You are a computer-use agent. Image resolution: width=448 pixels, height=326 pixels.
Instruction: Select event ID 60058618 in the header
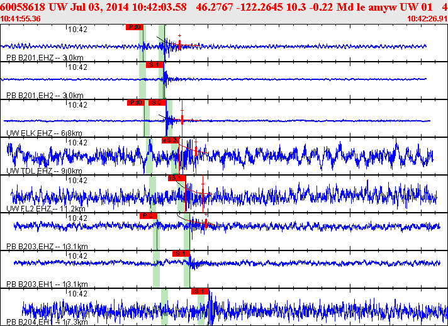[x=23, y=7]
